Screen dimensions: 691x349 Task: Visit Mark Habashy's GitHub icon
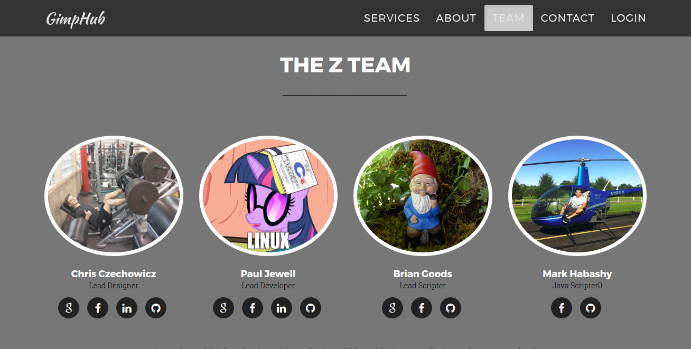[591, 308]
